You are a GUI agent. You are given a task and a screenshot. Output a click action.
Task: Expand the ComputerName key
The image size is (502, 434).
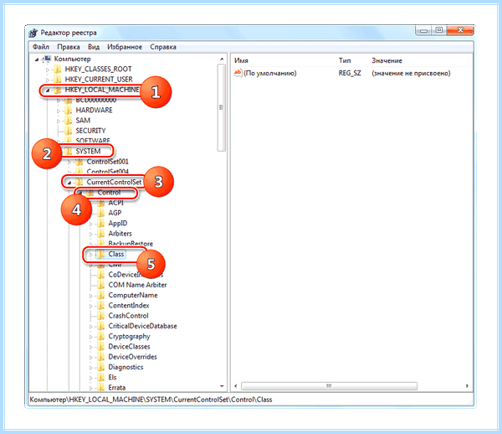coord(91,296)
